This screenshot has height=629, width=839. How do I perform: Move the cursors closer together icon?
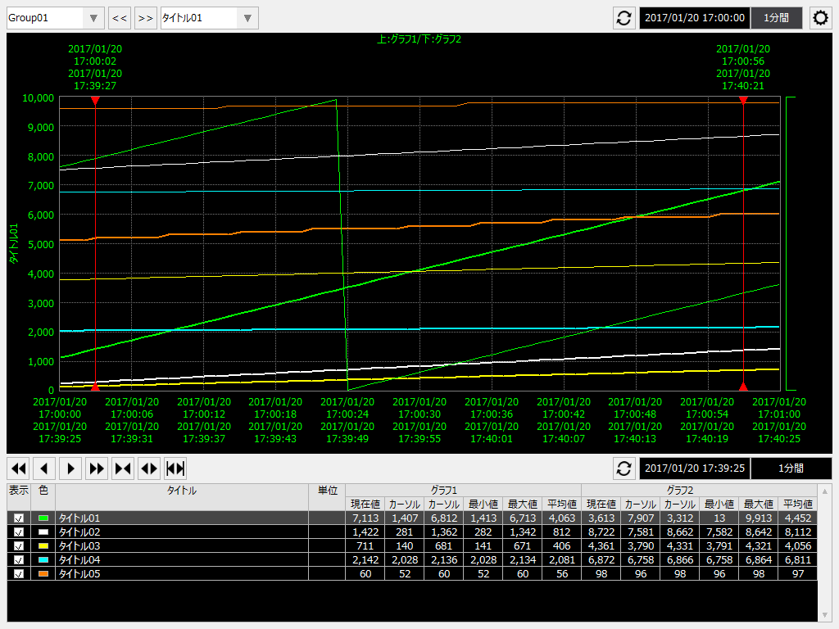pyautogui.click(x=123, y=468)
